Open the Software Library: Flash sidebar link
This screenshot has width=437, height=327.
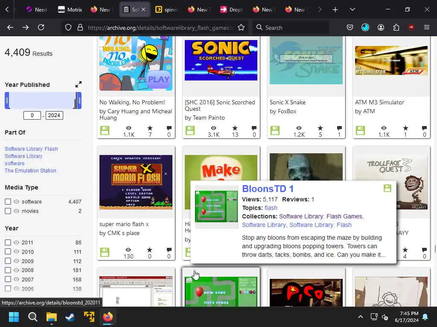coord(31,149)
